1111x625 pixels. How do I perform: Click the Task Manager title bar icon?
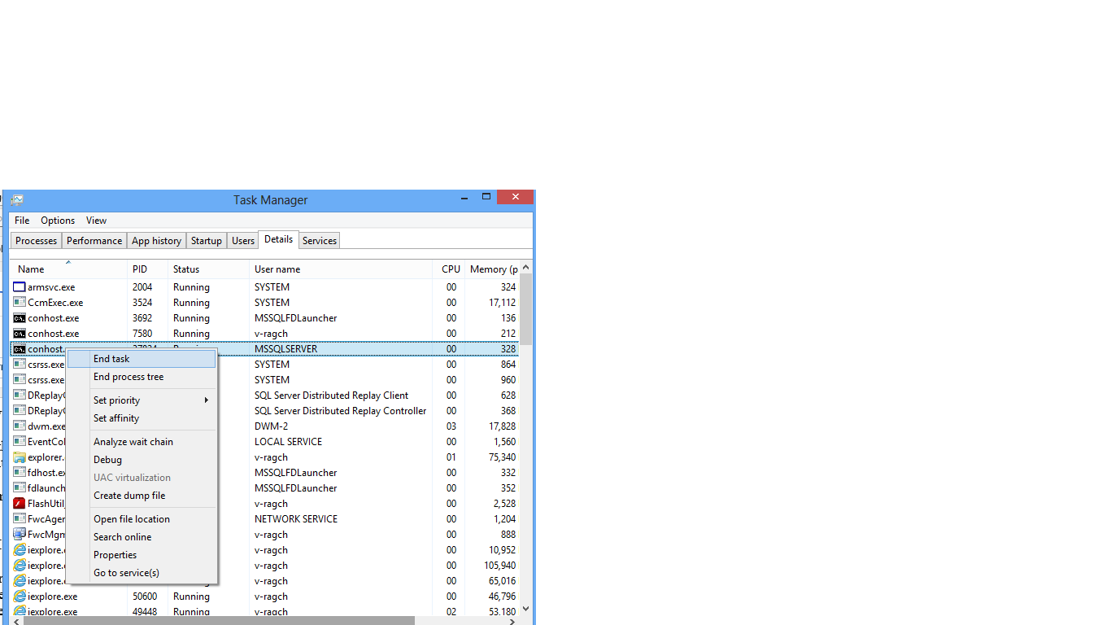17,199
